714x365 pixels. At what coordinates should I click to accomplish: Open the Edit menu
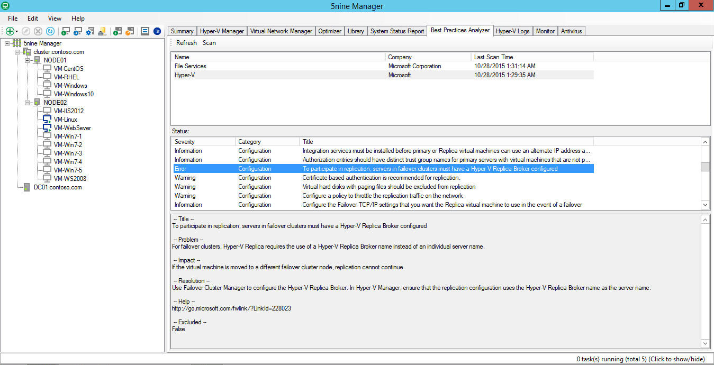pos(33,19)
